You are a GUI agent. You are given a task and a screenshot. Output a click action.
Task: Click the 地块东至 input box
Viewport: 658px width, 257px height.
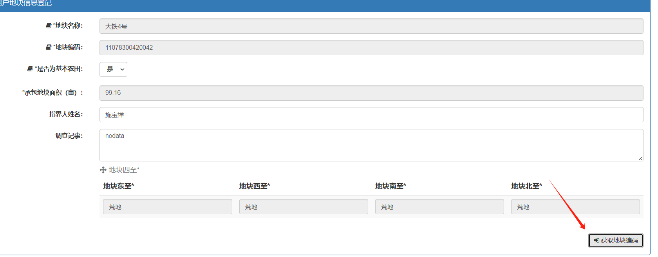pos(167,207)
